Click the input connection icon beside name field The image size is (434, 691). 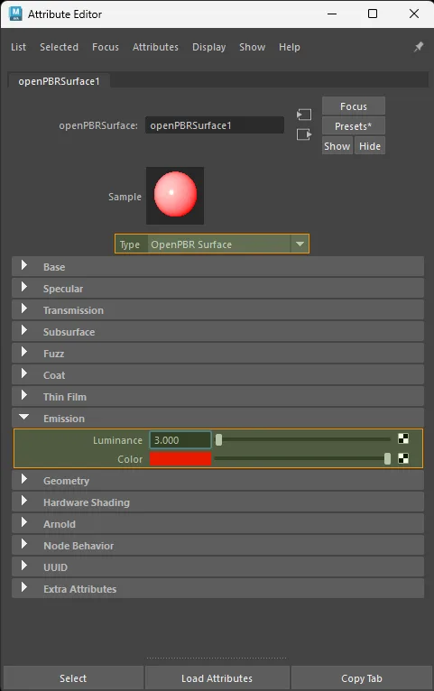pyautogui.click(x=304, y=115)
